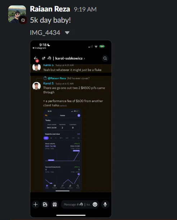Image resolution: width=177 pixels, height=220 pixels.
Task: Open the image gallery picker icon
Action: coord(45,205)
